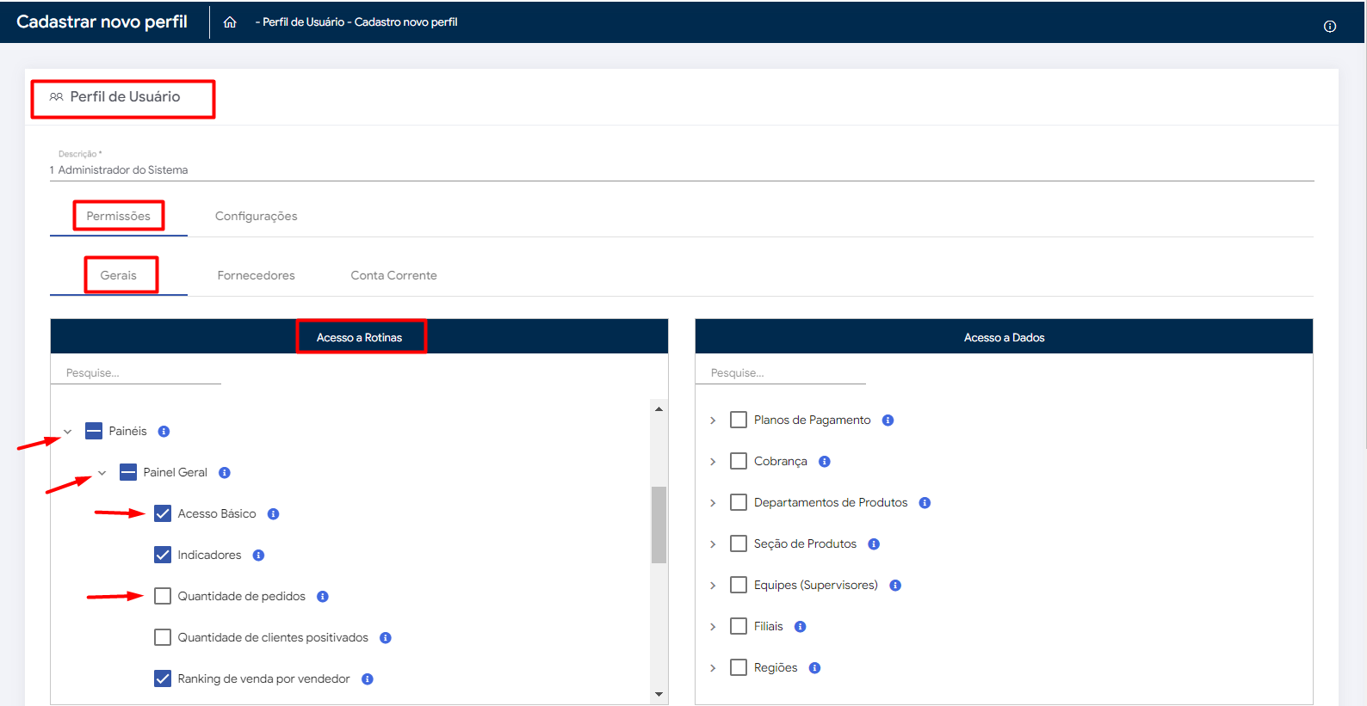Click the Perfil de Usuário breadcrumb link
The width and height of the screenshot is (1367, 706).
coord(303,22)
